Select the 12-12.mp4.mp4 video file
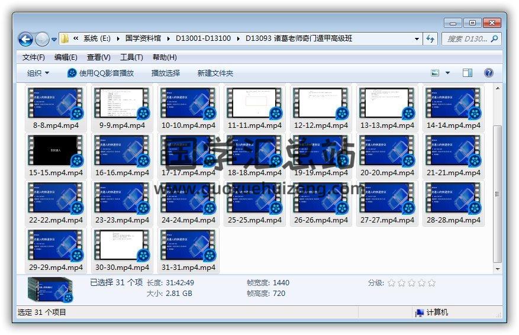Image resolution: width=519 pixels, height=335 pixels. pyautogui.click(x=321, y=108)
